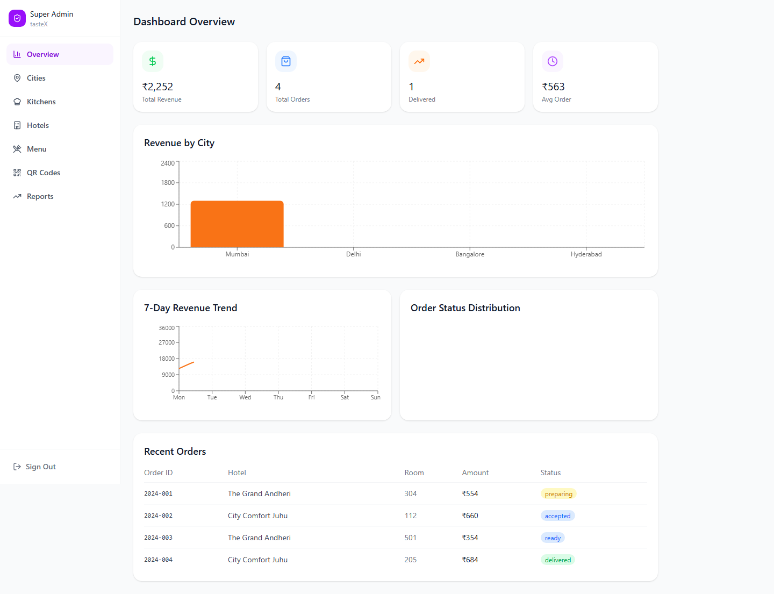
Task: Click the Amount column header
Action: [476, 473]
